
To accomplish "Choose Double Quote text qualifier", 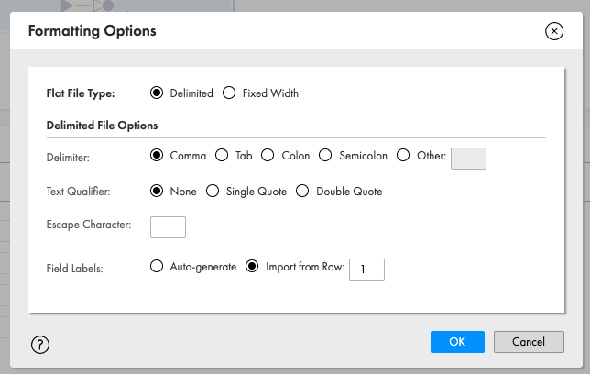I will [x=302, y=191].
